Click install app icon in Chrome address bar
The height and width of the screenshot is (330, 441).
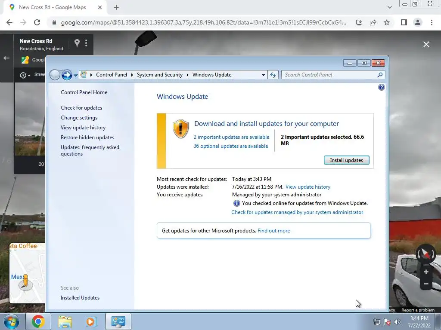[359, 22]
